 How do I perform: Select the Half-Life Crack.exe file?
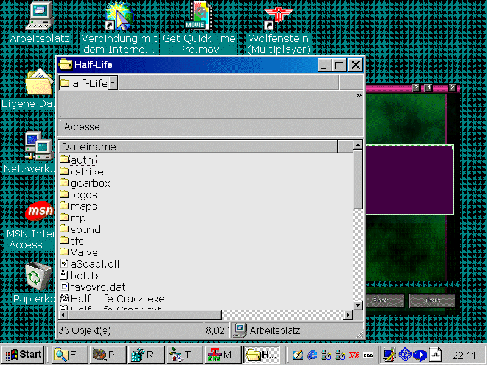coord(117,299)
